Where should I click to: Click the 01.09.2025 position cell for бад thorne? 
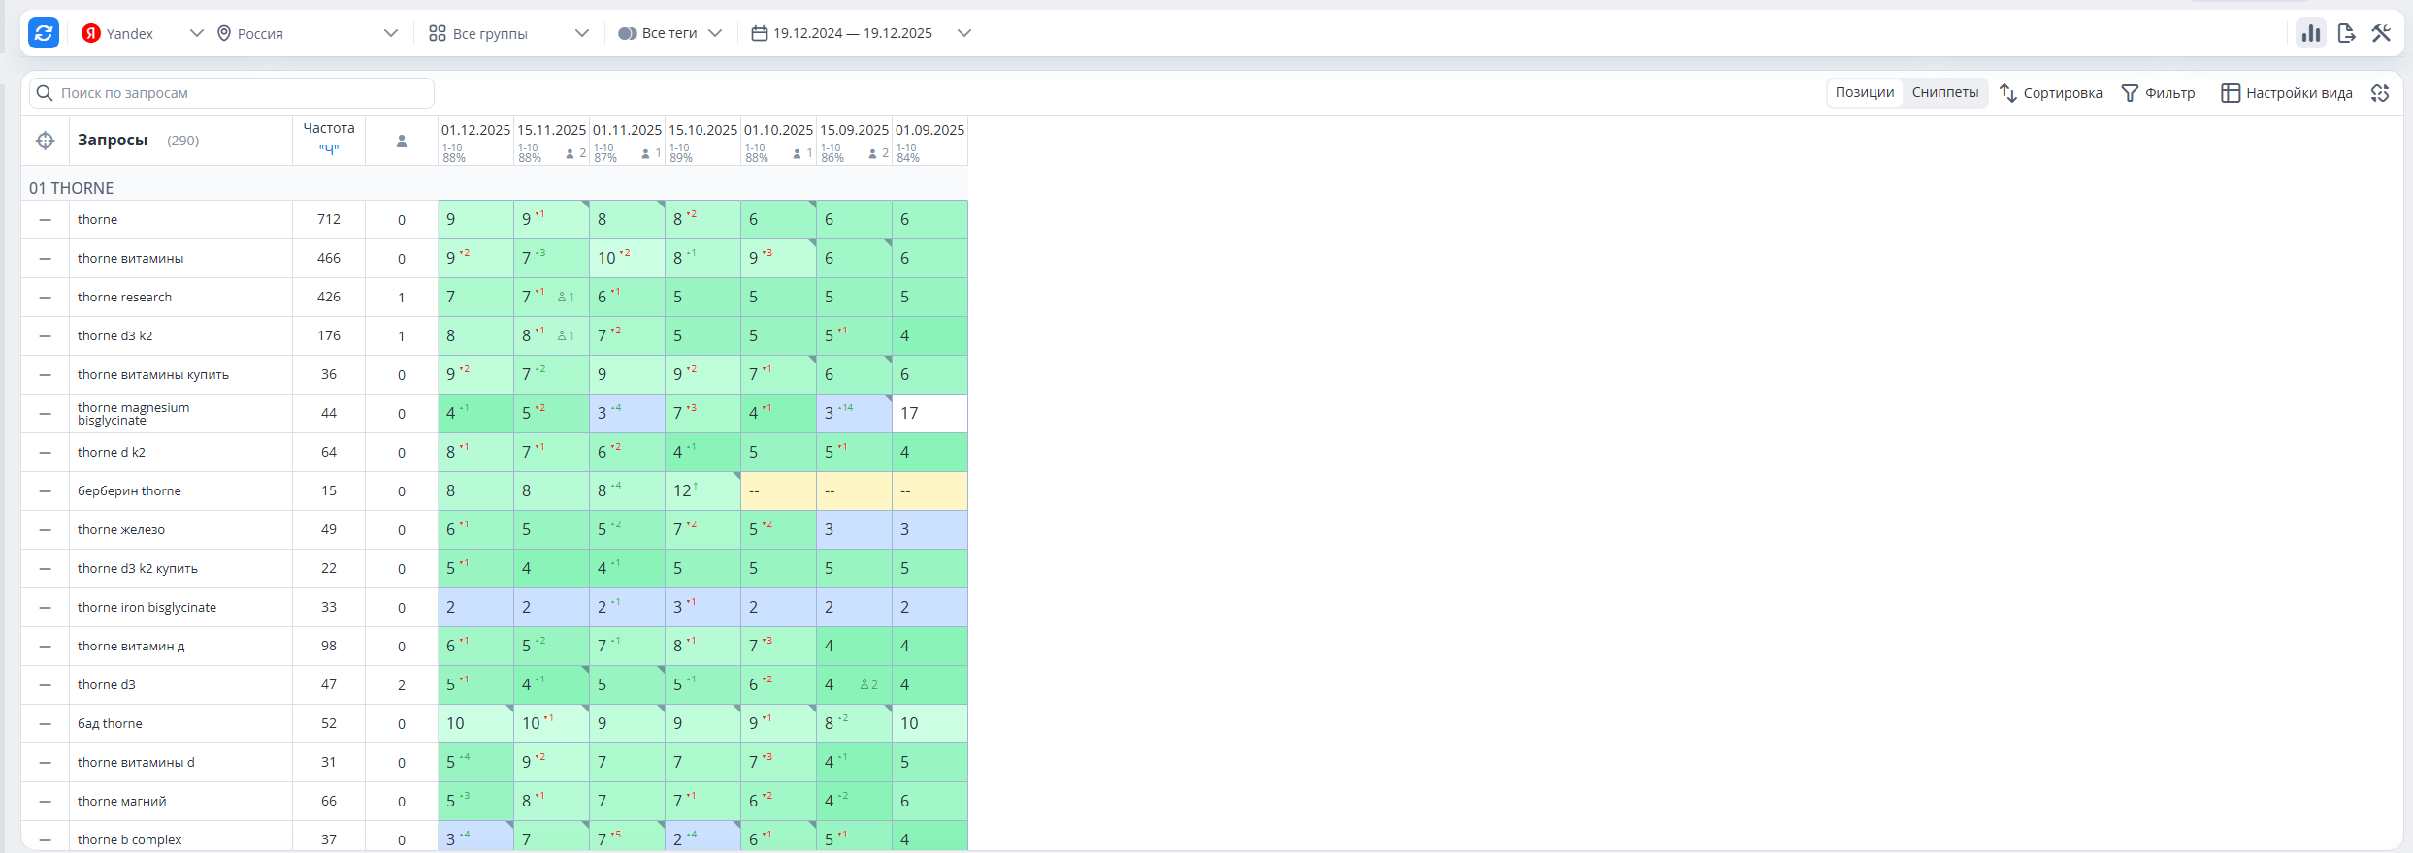click(929, 724)
